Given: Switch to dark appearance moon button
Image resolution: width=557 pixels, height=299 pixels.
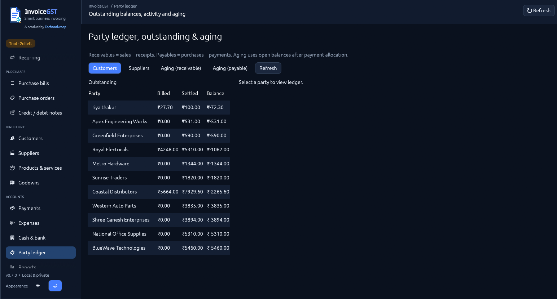Looking at the screenshot, I should 55,286.
